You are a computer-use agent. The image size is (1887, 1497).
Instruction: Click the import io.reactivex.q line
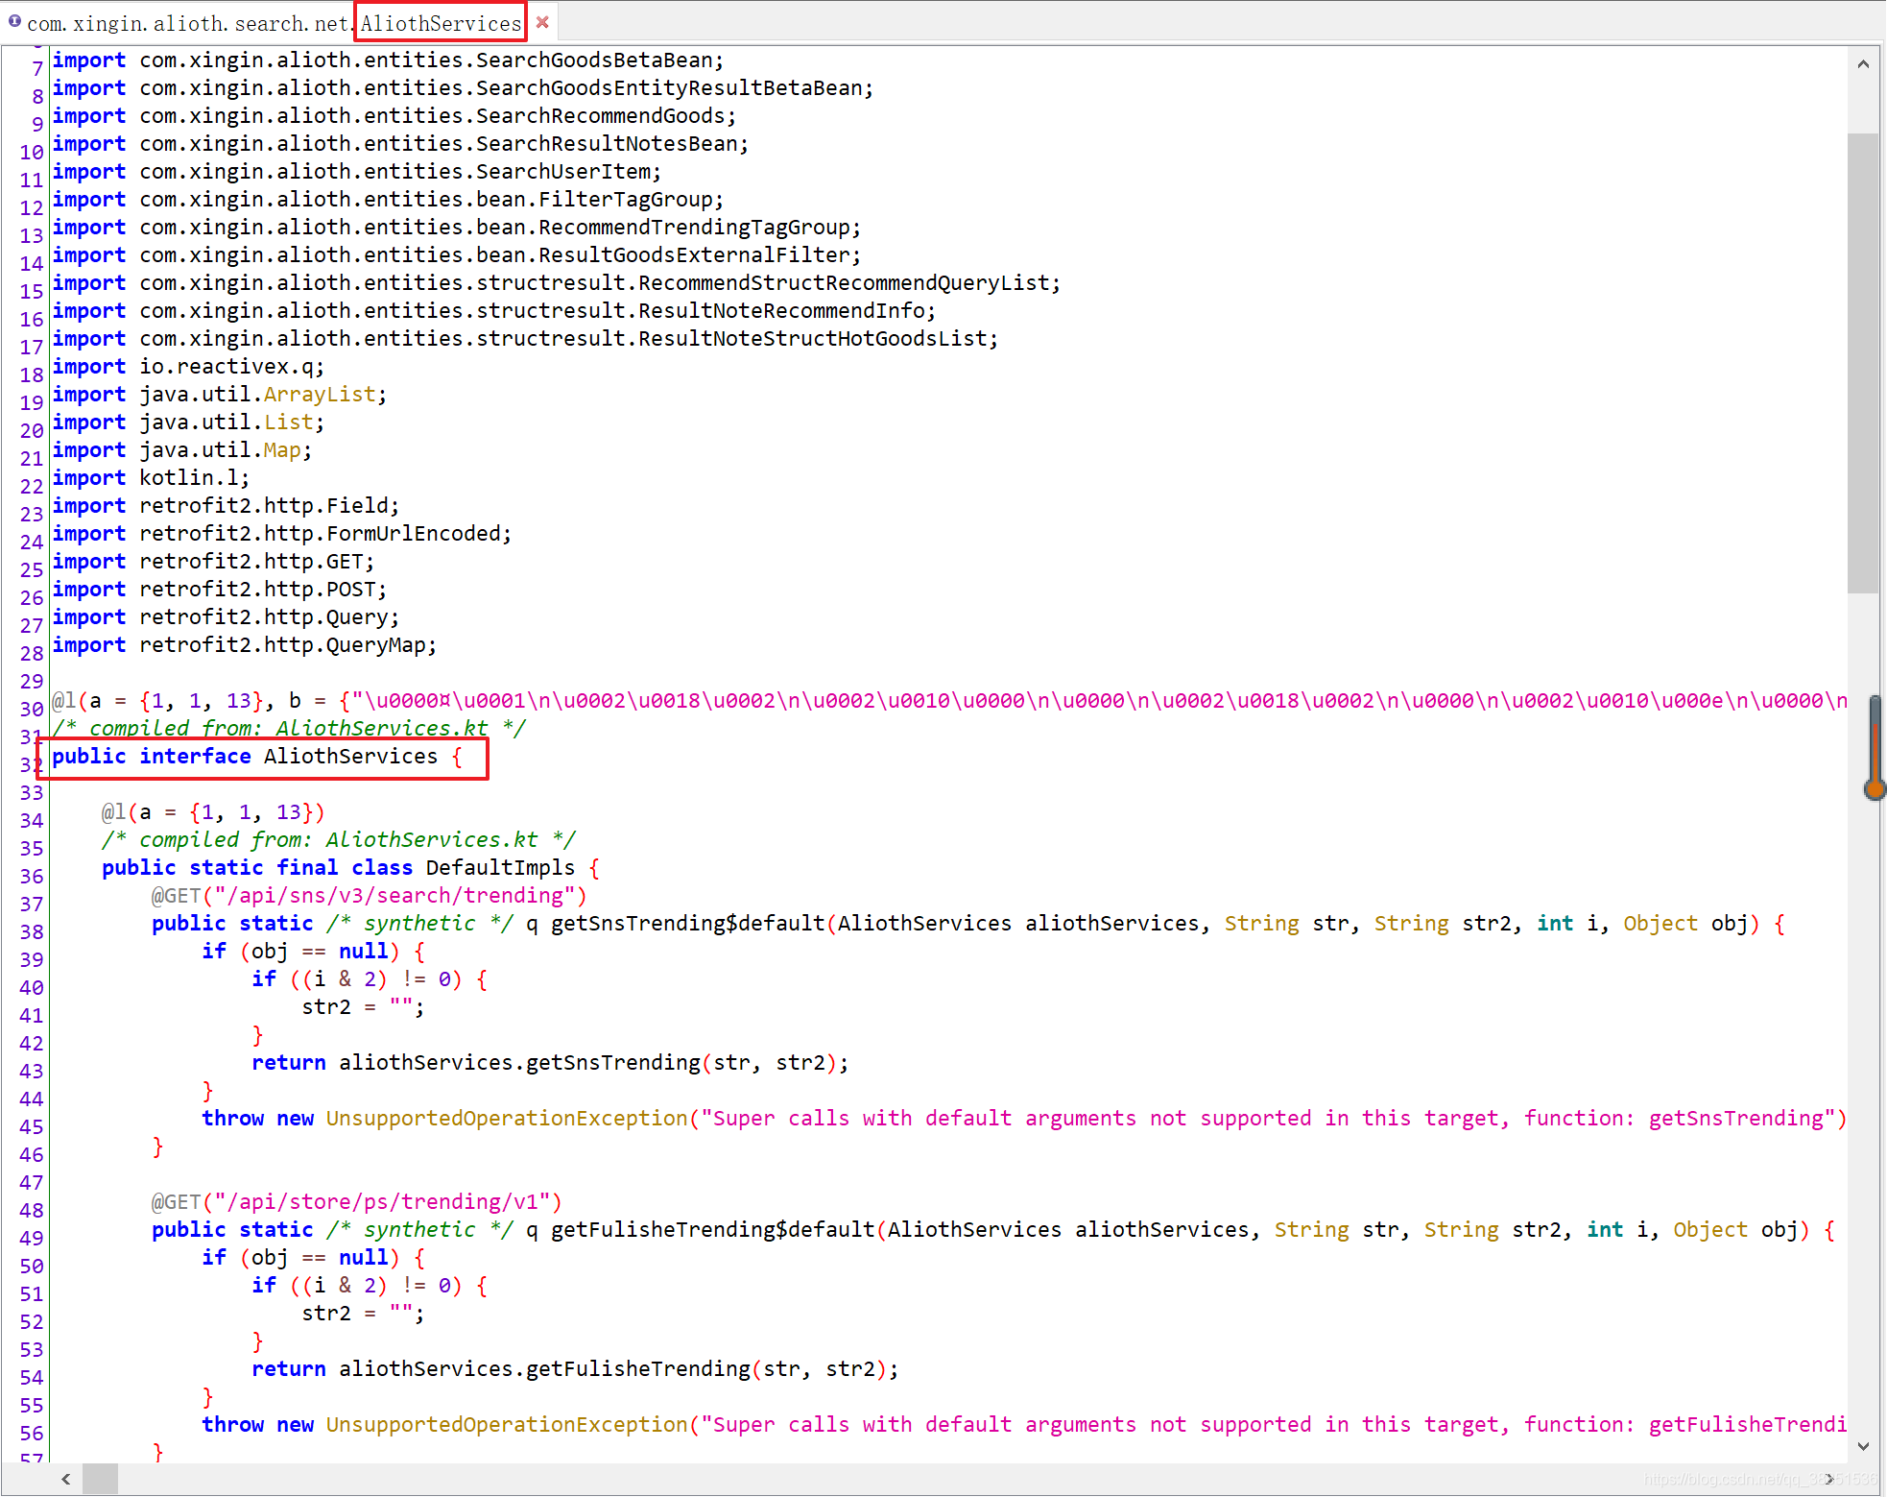coord(188,367)
